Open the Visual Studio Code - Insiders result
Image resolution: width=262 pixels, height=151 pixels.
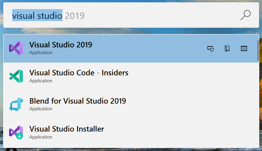[x=79, y=73]
